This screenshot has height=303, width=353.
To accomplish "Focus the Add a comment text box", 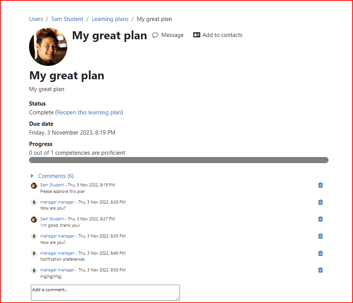I will [x=105, y=293].
